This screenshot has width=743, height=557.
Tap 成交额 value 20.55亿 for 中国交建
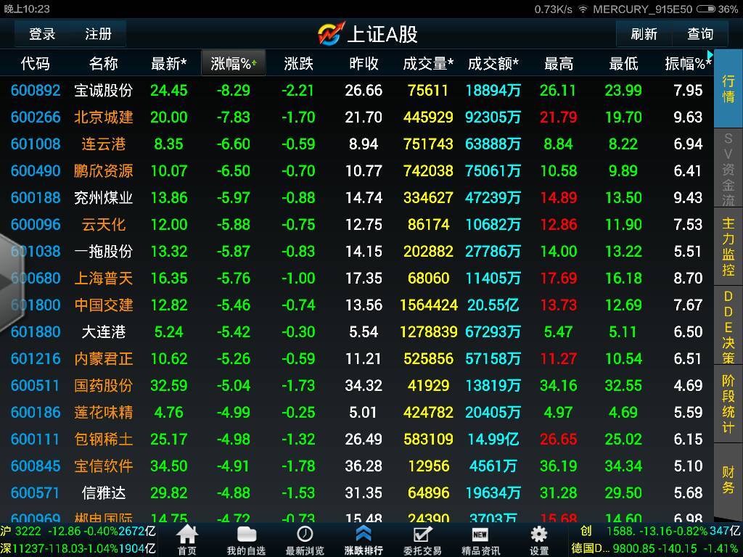point(493,305)
